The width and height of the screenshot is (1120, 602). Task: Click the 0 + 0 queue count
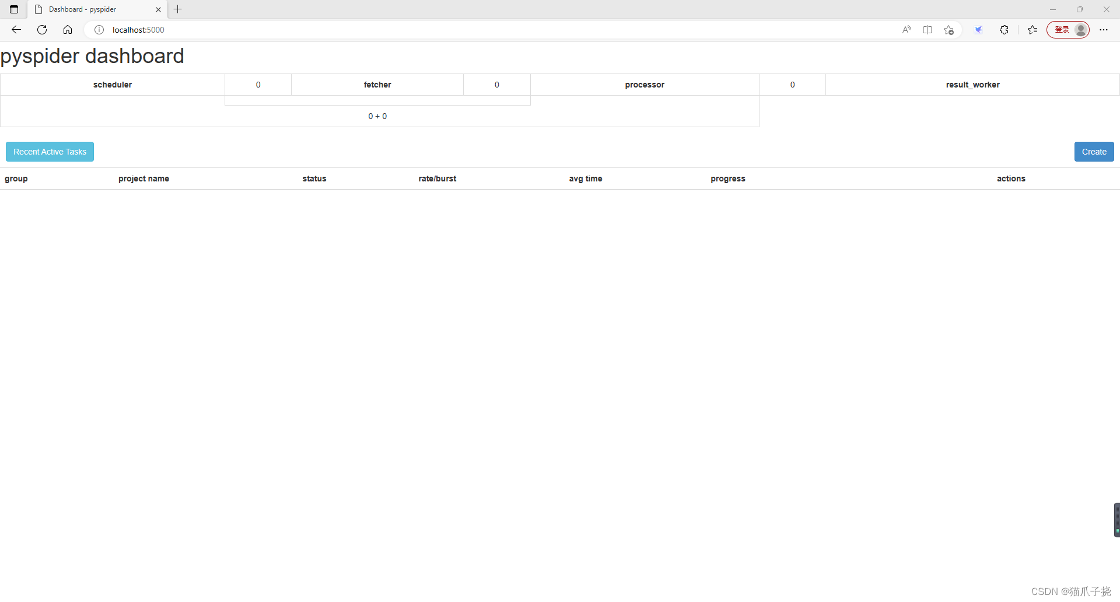click(x=377, y=116)
